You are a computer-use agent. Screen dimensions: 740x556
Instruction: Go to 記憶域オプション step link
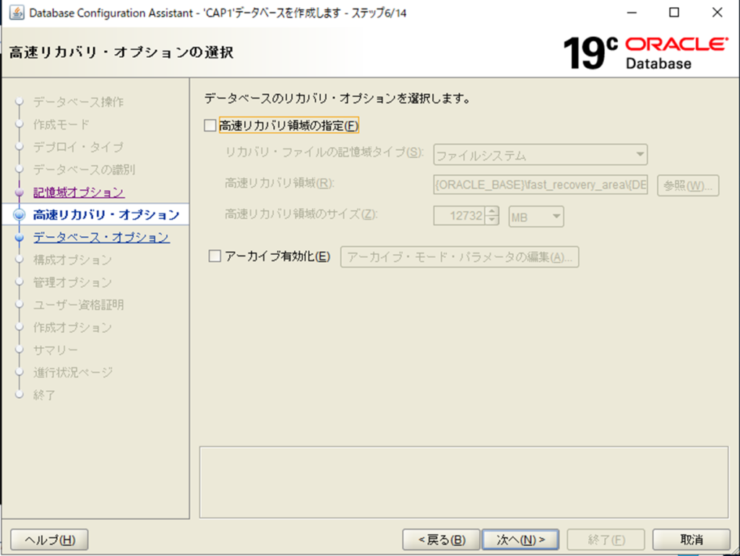(78, 193)
